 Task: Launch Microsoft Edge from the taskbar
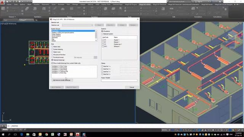click(21, 134)
